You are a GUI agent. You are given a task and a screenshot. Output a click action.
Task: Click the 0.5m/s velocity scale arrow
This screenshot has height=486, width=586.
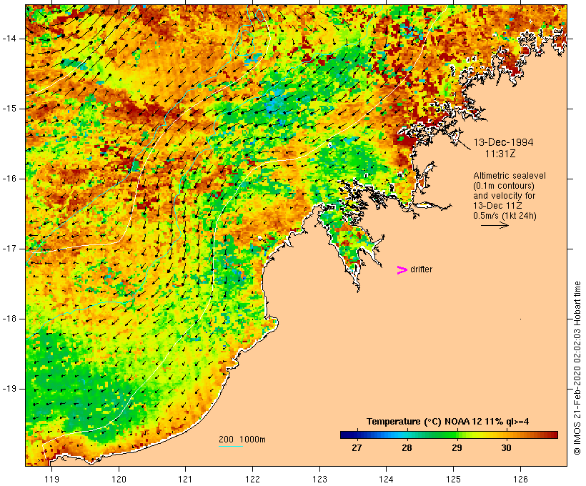pyautogui.click(x=495, y=225)
